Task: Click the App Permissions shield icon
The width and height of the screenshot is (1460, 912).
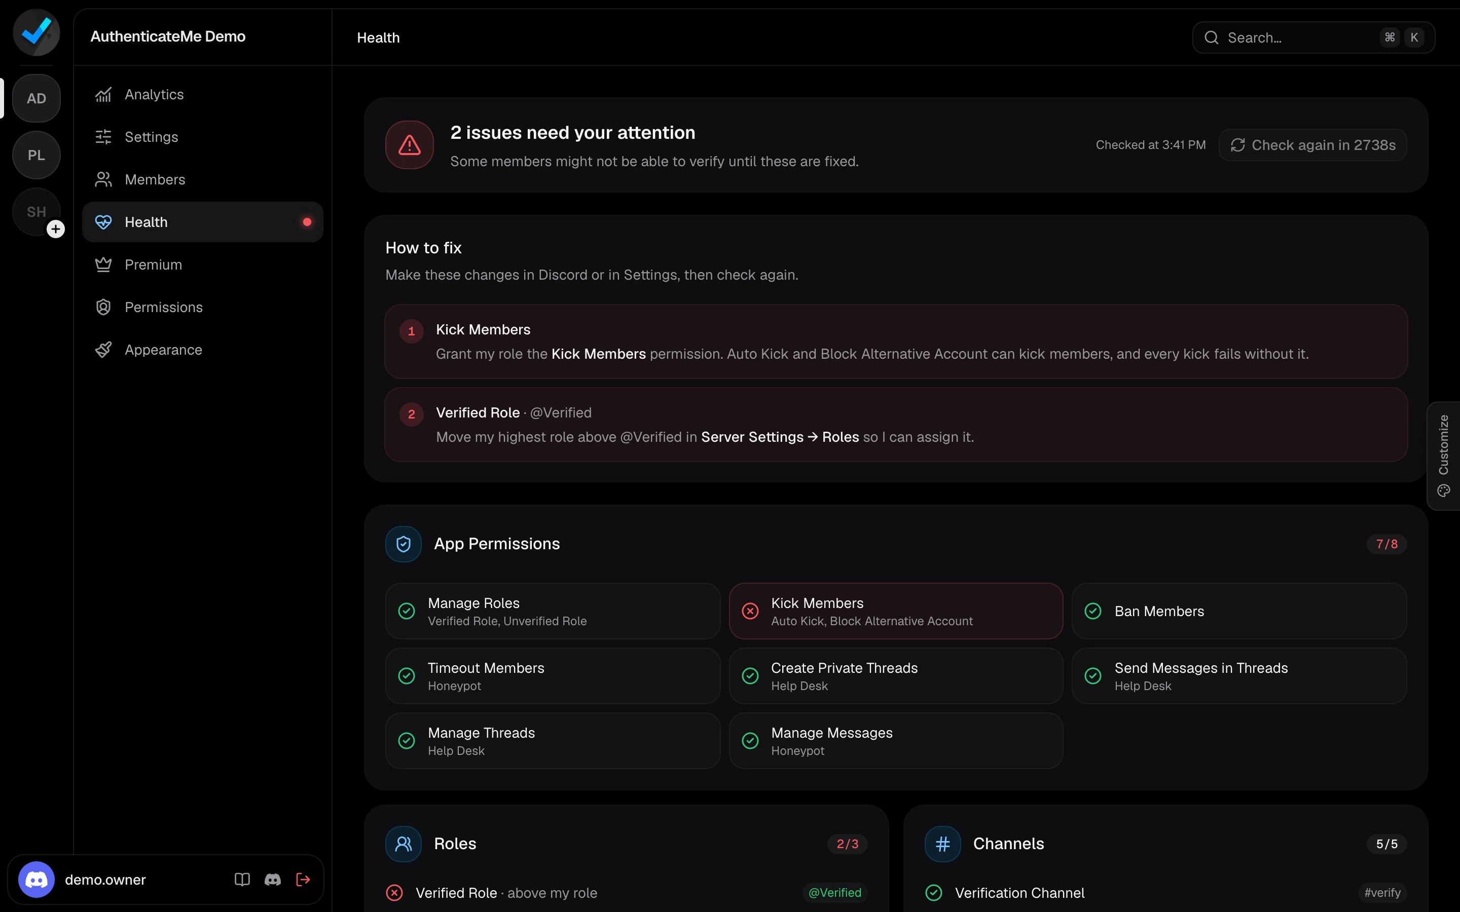Action: point(404,544)
